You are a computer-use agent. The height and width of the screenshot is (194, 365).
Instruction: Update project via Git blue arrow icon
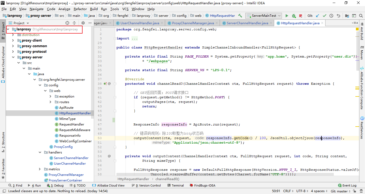pos(317,16)
